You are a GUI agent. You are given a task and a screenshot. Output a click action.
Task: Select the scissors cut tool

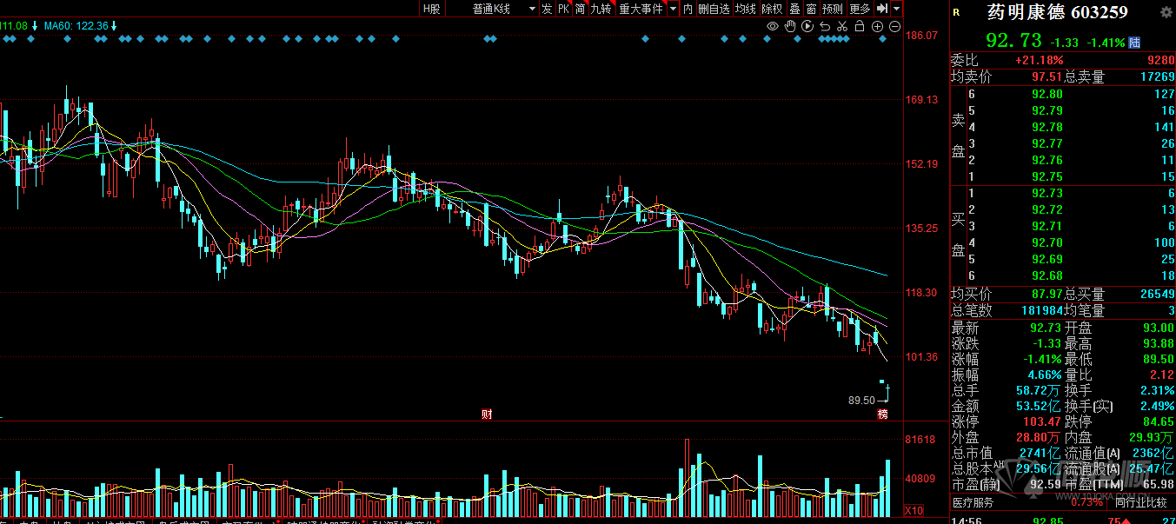(x=842, y=27)
